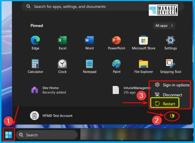
Task: Click the Start menu search field
Action: [103, 6]
